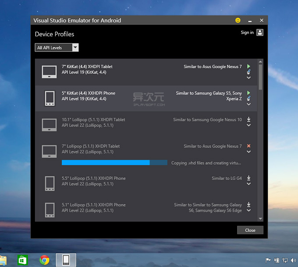Minimize the Visual Studio Emulator window
The height and width of the screenshot is (267, 298).
pyautogui.click(x=250, y=21)
